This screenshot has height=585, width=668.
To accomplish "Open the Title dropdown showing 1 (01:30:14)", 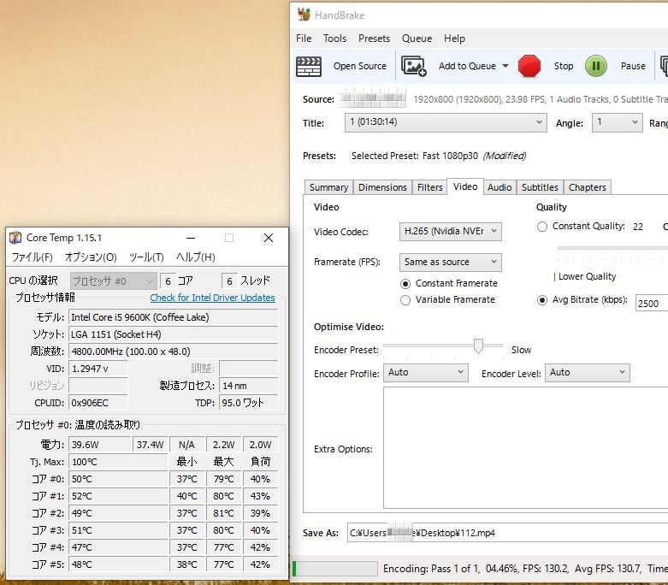I will click(446, 122).
